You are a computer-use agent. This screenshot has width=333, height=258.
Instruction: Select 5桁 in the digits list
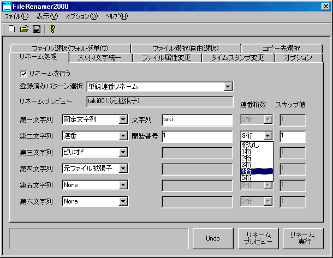pos(257,178)
